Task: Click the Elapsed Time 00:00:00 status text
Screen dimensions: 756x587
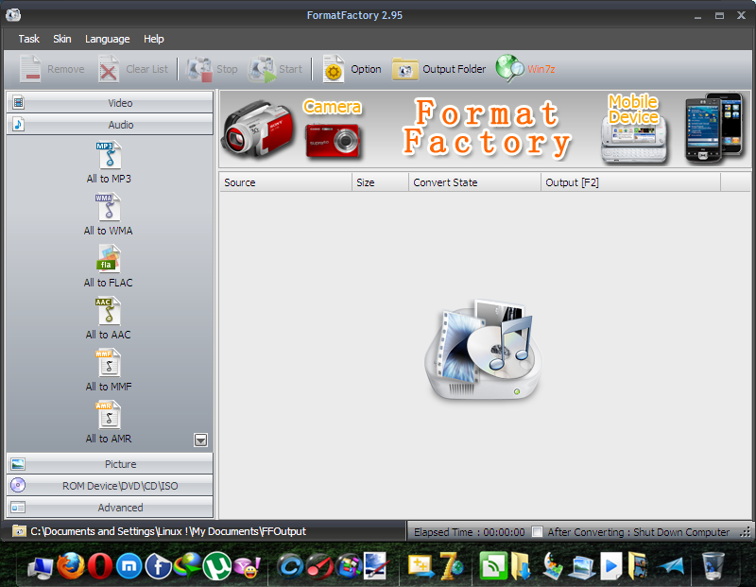Action: click(469, 532)
